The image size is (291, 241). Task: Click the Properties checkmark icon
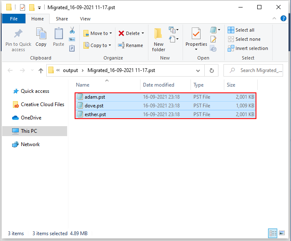[x=196, y=34]
